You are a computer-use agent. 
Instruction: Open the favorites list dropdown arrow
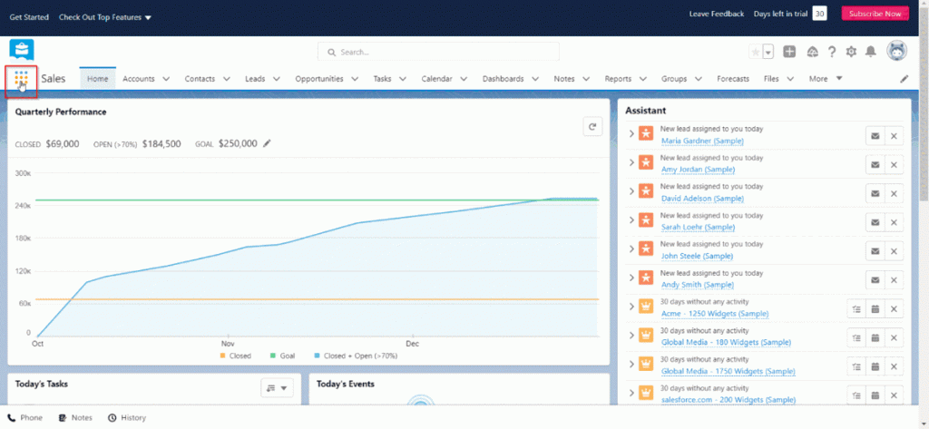point(768,53)
